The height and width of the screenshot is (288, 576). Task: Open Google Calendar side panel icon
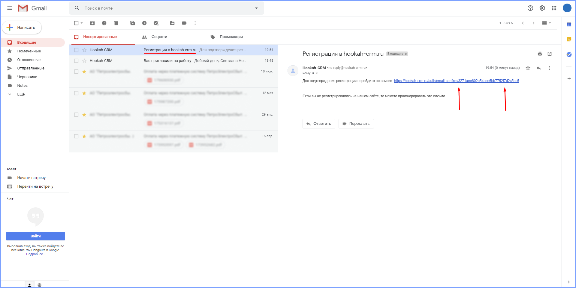[x=569, y=24]
